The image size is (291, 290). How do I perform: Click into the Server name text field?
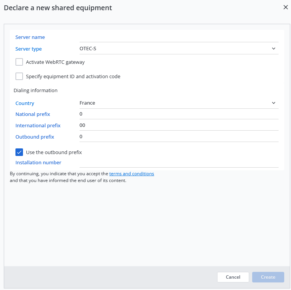179,37
